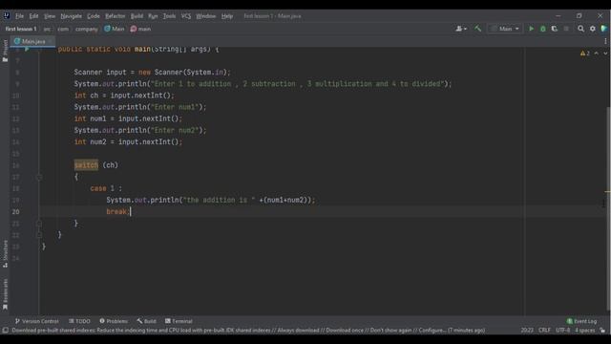Open Search Everywhere magnifier icon
This screenshot has height=344, width=611.
pos(580,29)
